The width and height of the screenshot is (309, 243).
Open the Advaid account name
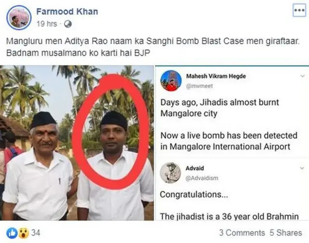[x=196, y=169]
